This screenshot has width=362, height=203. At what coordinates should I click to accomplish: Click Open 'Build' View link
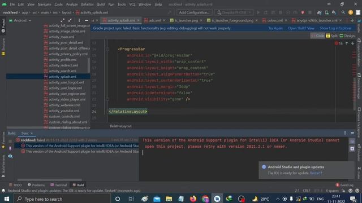click(x=301, y=28)
